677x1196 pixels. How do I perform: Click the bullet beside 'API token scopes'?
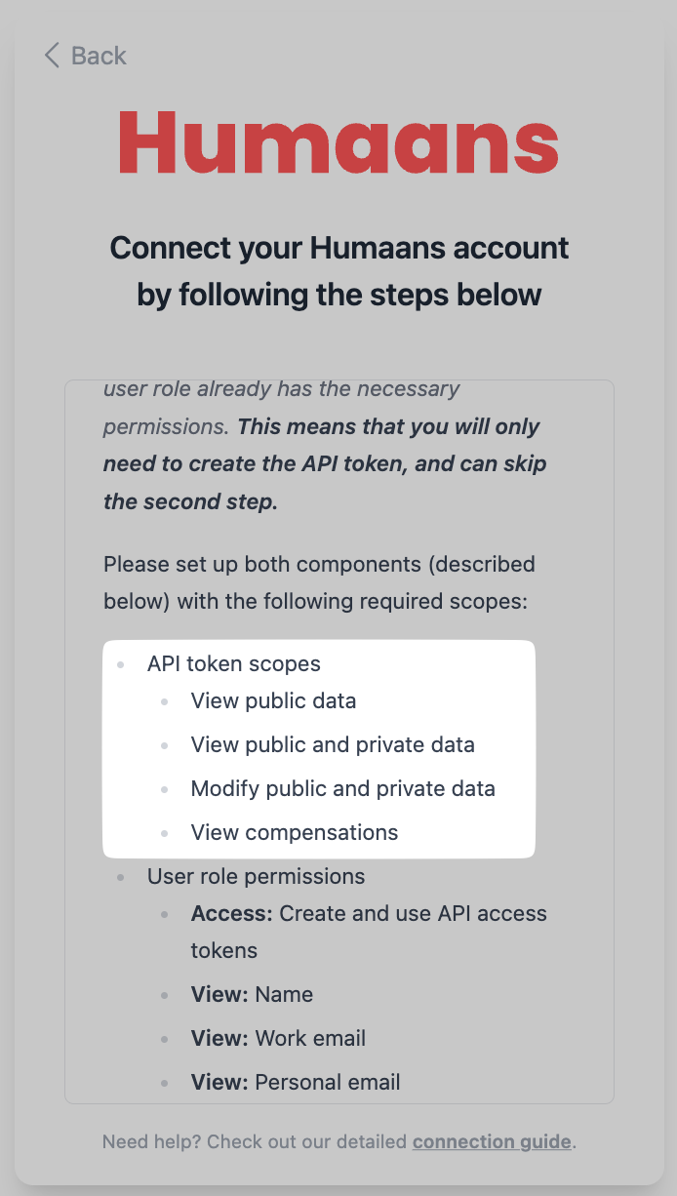click(x=121, y=664)
